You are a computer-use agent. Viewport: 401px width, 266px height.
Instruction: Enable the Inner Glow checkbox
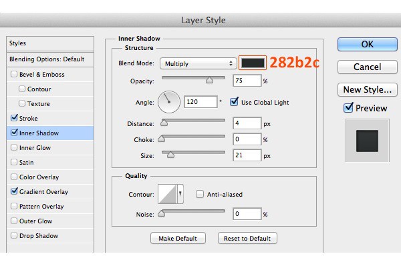[x=14, y=147]
